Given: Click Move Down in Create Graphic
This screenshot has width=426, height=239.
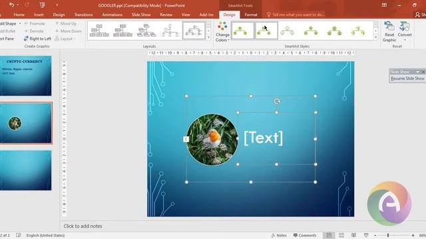Looking at the screenshot, I should point(68,31).
